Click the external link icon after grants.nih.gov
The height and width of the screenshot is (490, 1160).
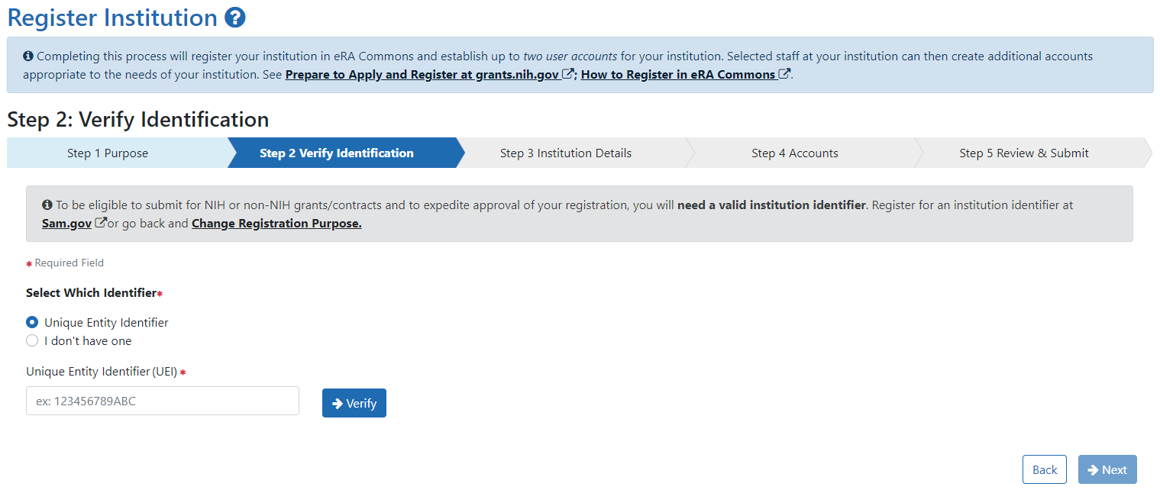coord(567,75)
